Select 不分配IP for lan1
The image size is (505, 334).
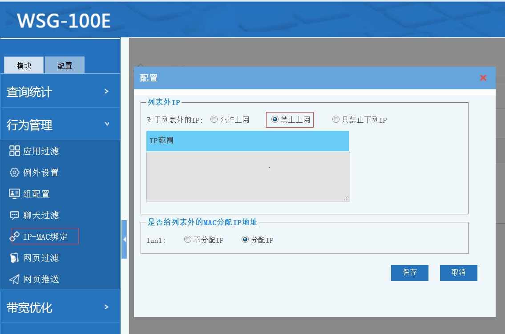(188, 240)
